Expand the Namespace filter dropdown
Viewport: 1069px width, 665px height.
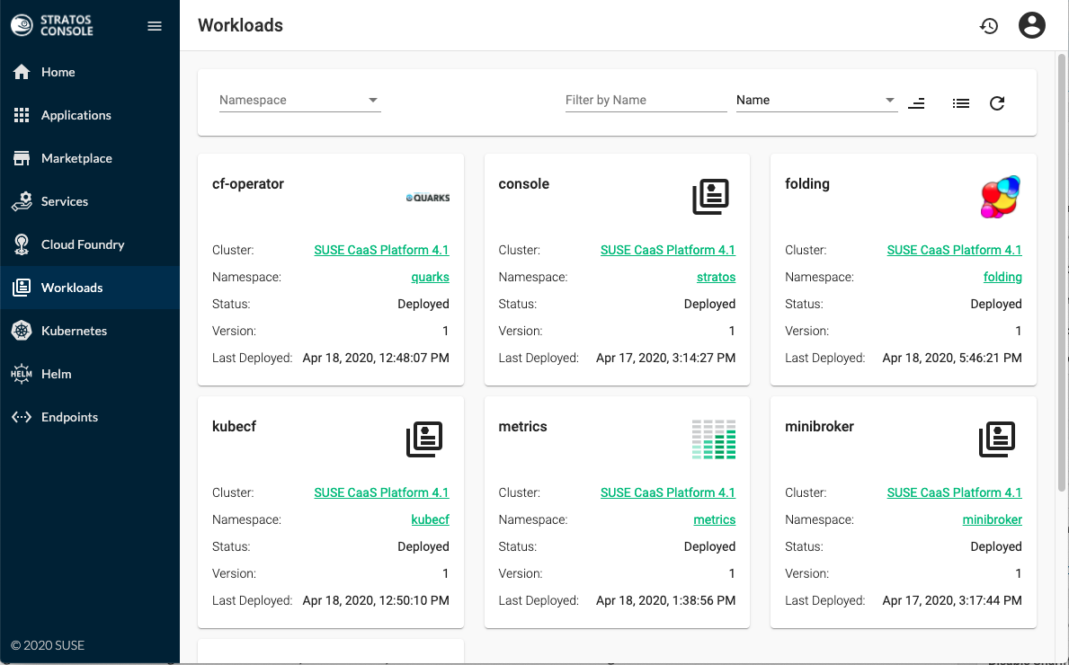tap(299, 100)
